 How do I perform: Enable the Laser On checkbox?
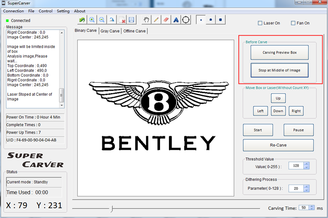point(260,23)
